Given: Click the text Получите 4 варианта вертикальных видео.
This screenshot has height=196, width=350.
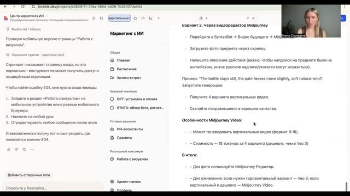Looking at the screenshot, I should point(229,97).
